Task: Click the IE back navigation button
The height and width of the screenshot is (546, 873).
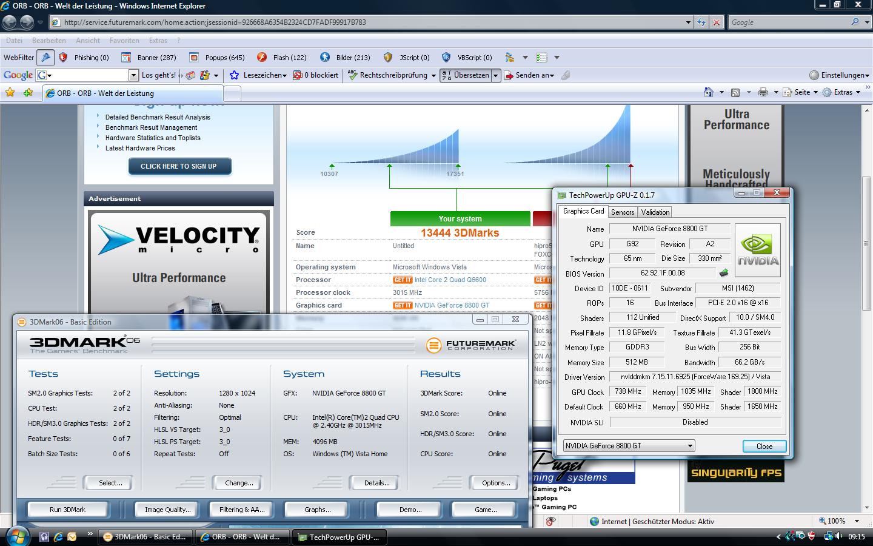Action: (x=10, y=22)
